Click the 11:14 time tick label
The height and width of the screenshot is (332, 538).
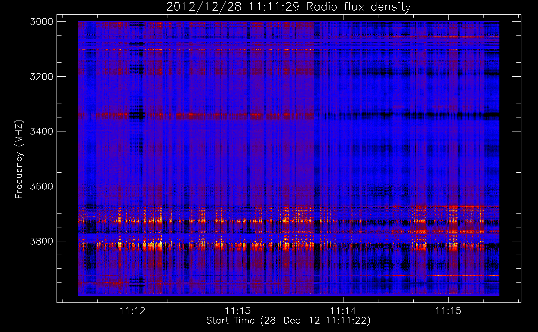pos(343,311)
